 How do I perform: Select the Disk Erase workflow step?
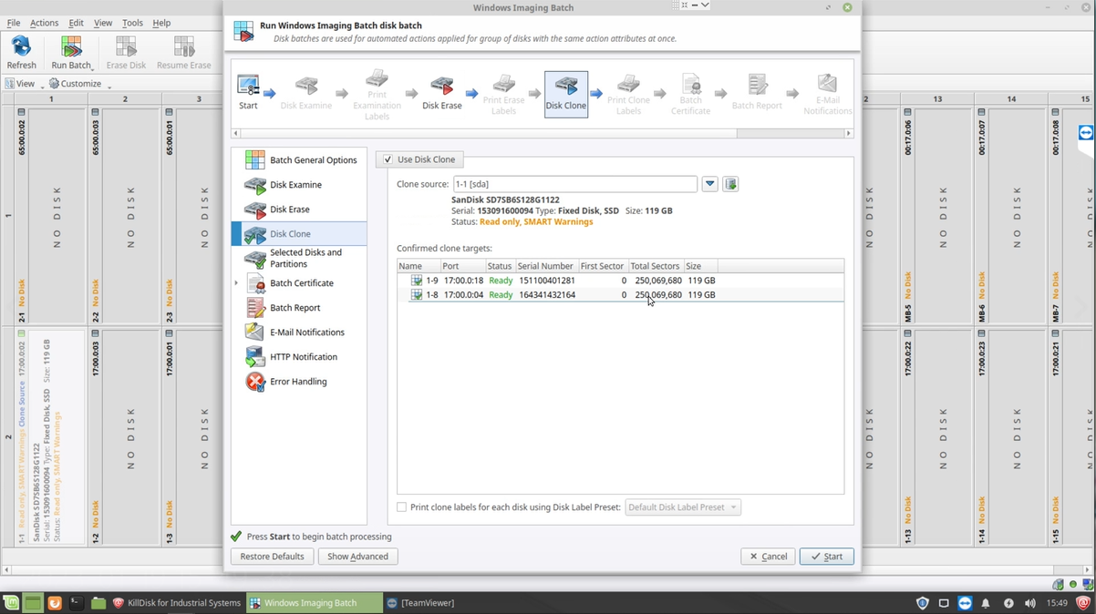(442, 94)
